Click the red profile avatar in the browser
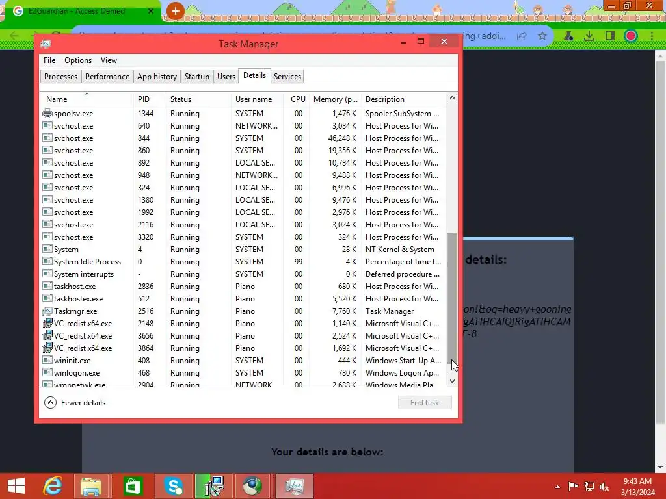Image resolution: width=666 pixels, height=499 pixels. [631, 36]
